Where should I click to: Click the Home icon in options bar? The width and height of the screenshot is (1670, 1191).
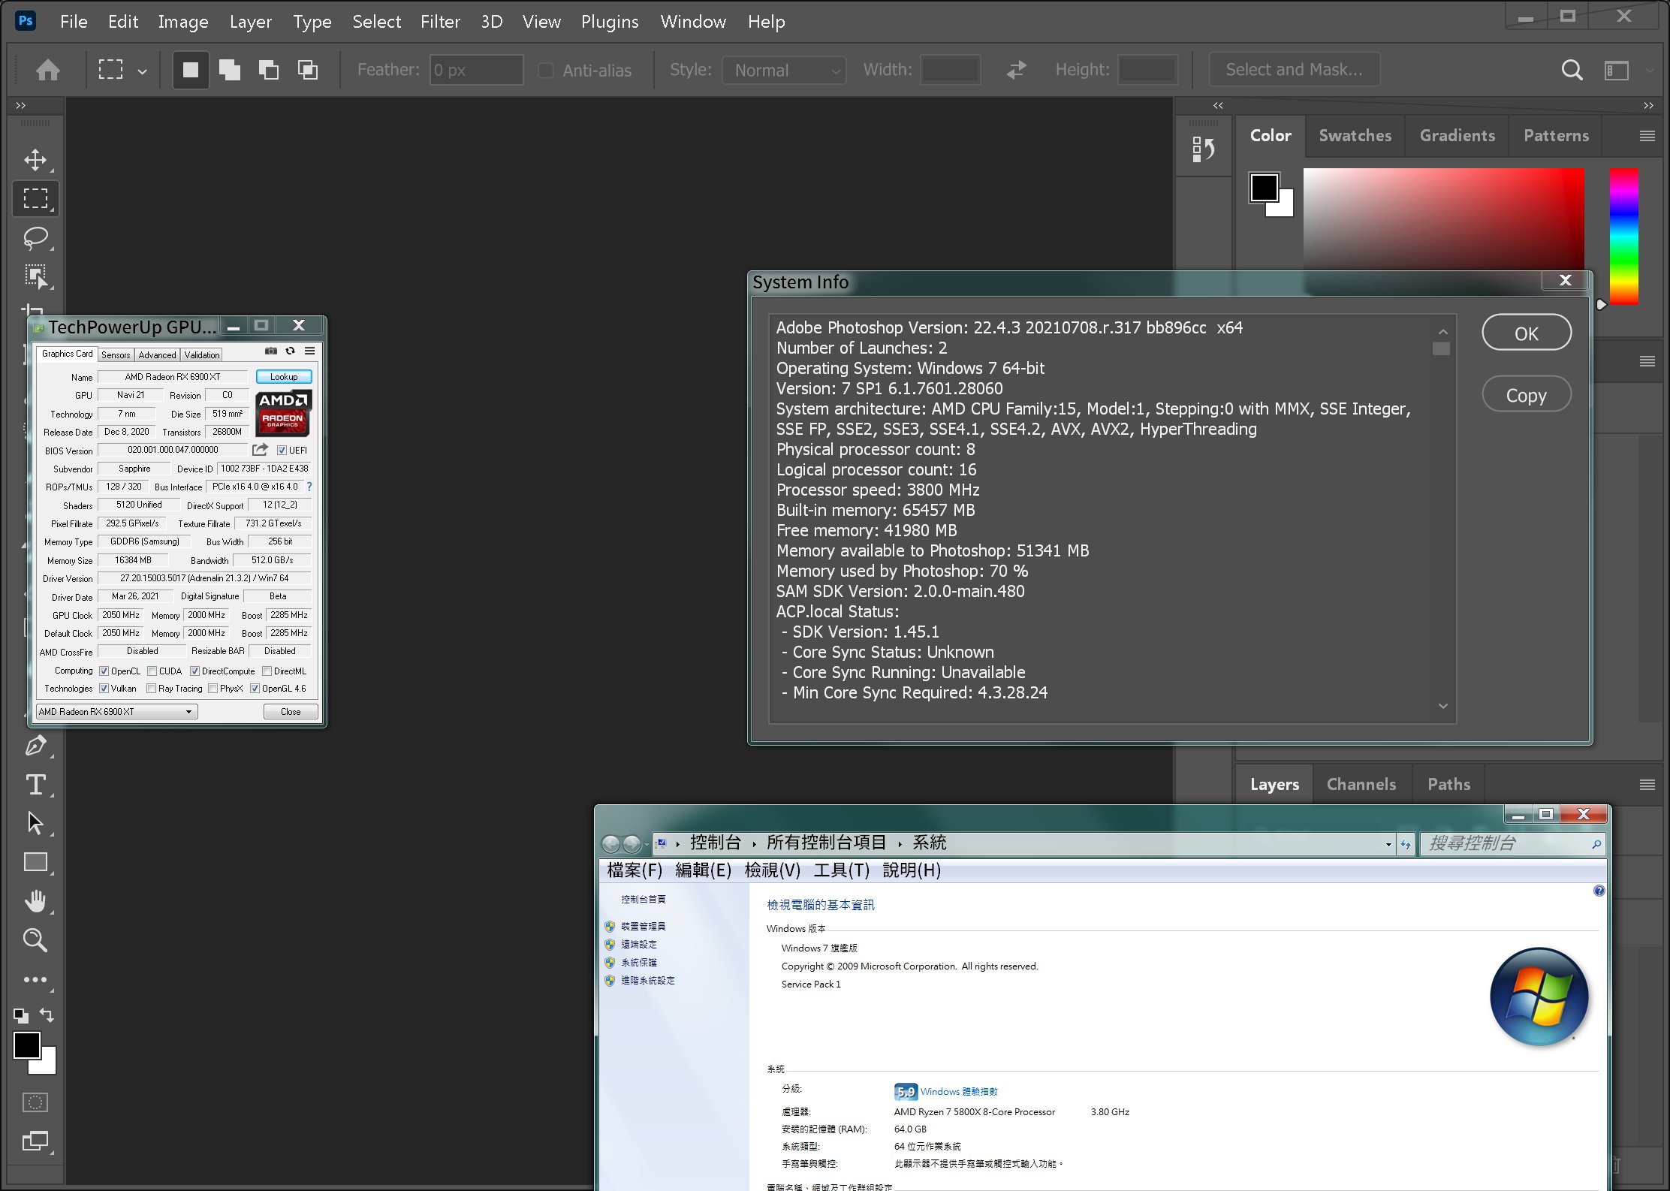[x=48, y=70]
